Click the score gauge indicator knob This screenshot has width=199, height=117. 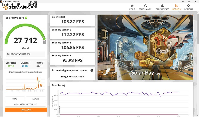click(44, 39)
